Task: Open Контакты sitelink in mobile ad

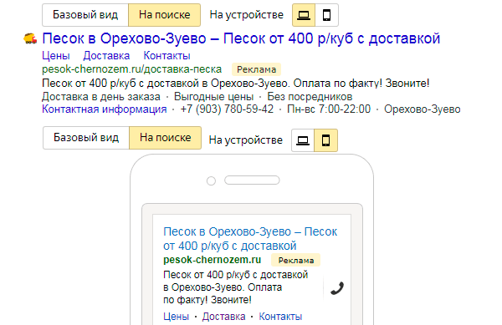Action: (280, 317)
